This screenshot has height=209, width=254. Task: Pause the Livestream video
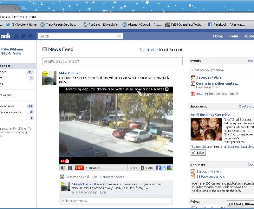coord(70,168)
